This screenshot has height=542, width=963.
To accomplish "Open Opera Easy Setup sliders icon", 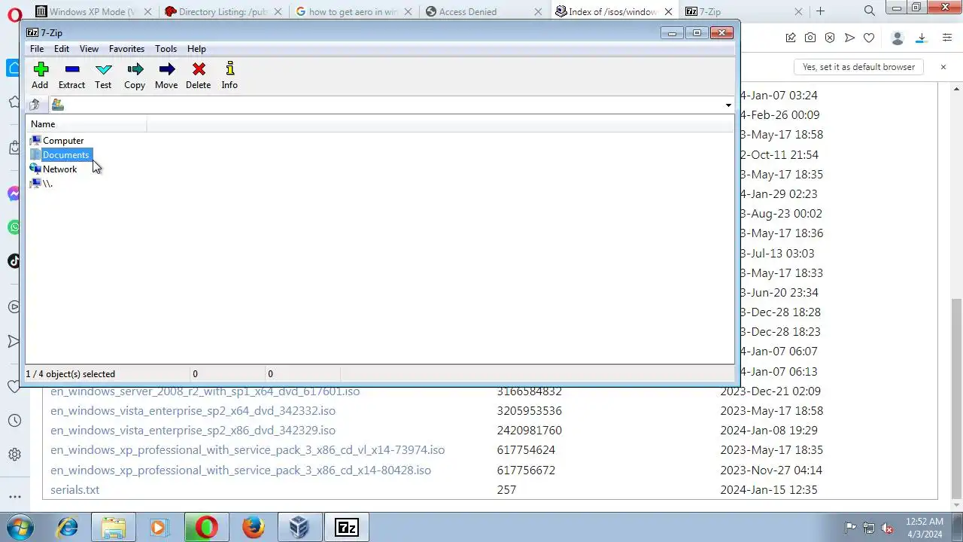I will point(947,38).
